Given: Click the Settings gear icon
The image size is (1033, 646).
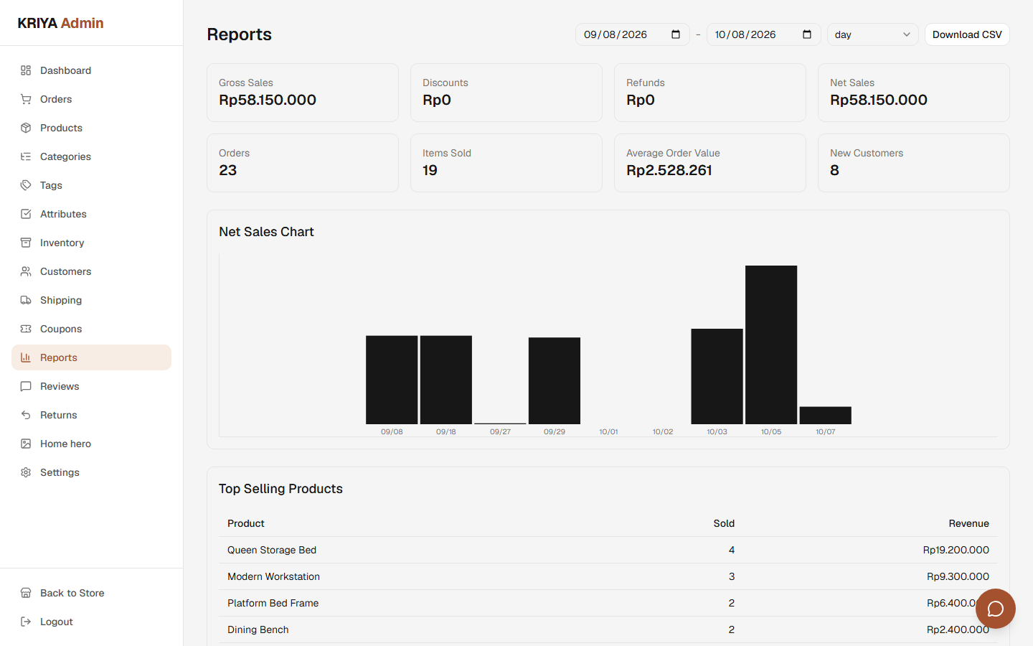Looking at the screenshot, I should (x=26, y=472).
